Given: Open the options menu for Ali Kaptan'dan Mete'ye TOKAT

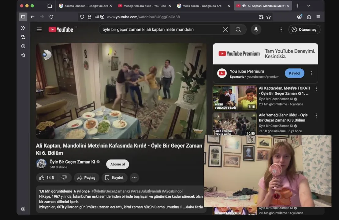Looking at the screenshot, I should point(316,89).
